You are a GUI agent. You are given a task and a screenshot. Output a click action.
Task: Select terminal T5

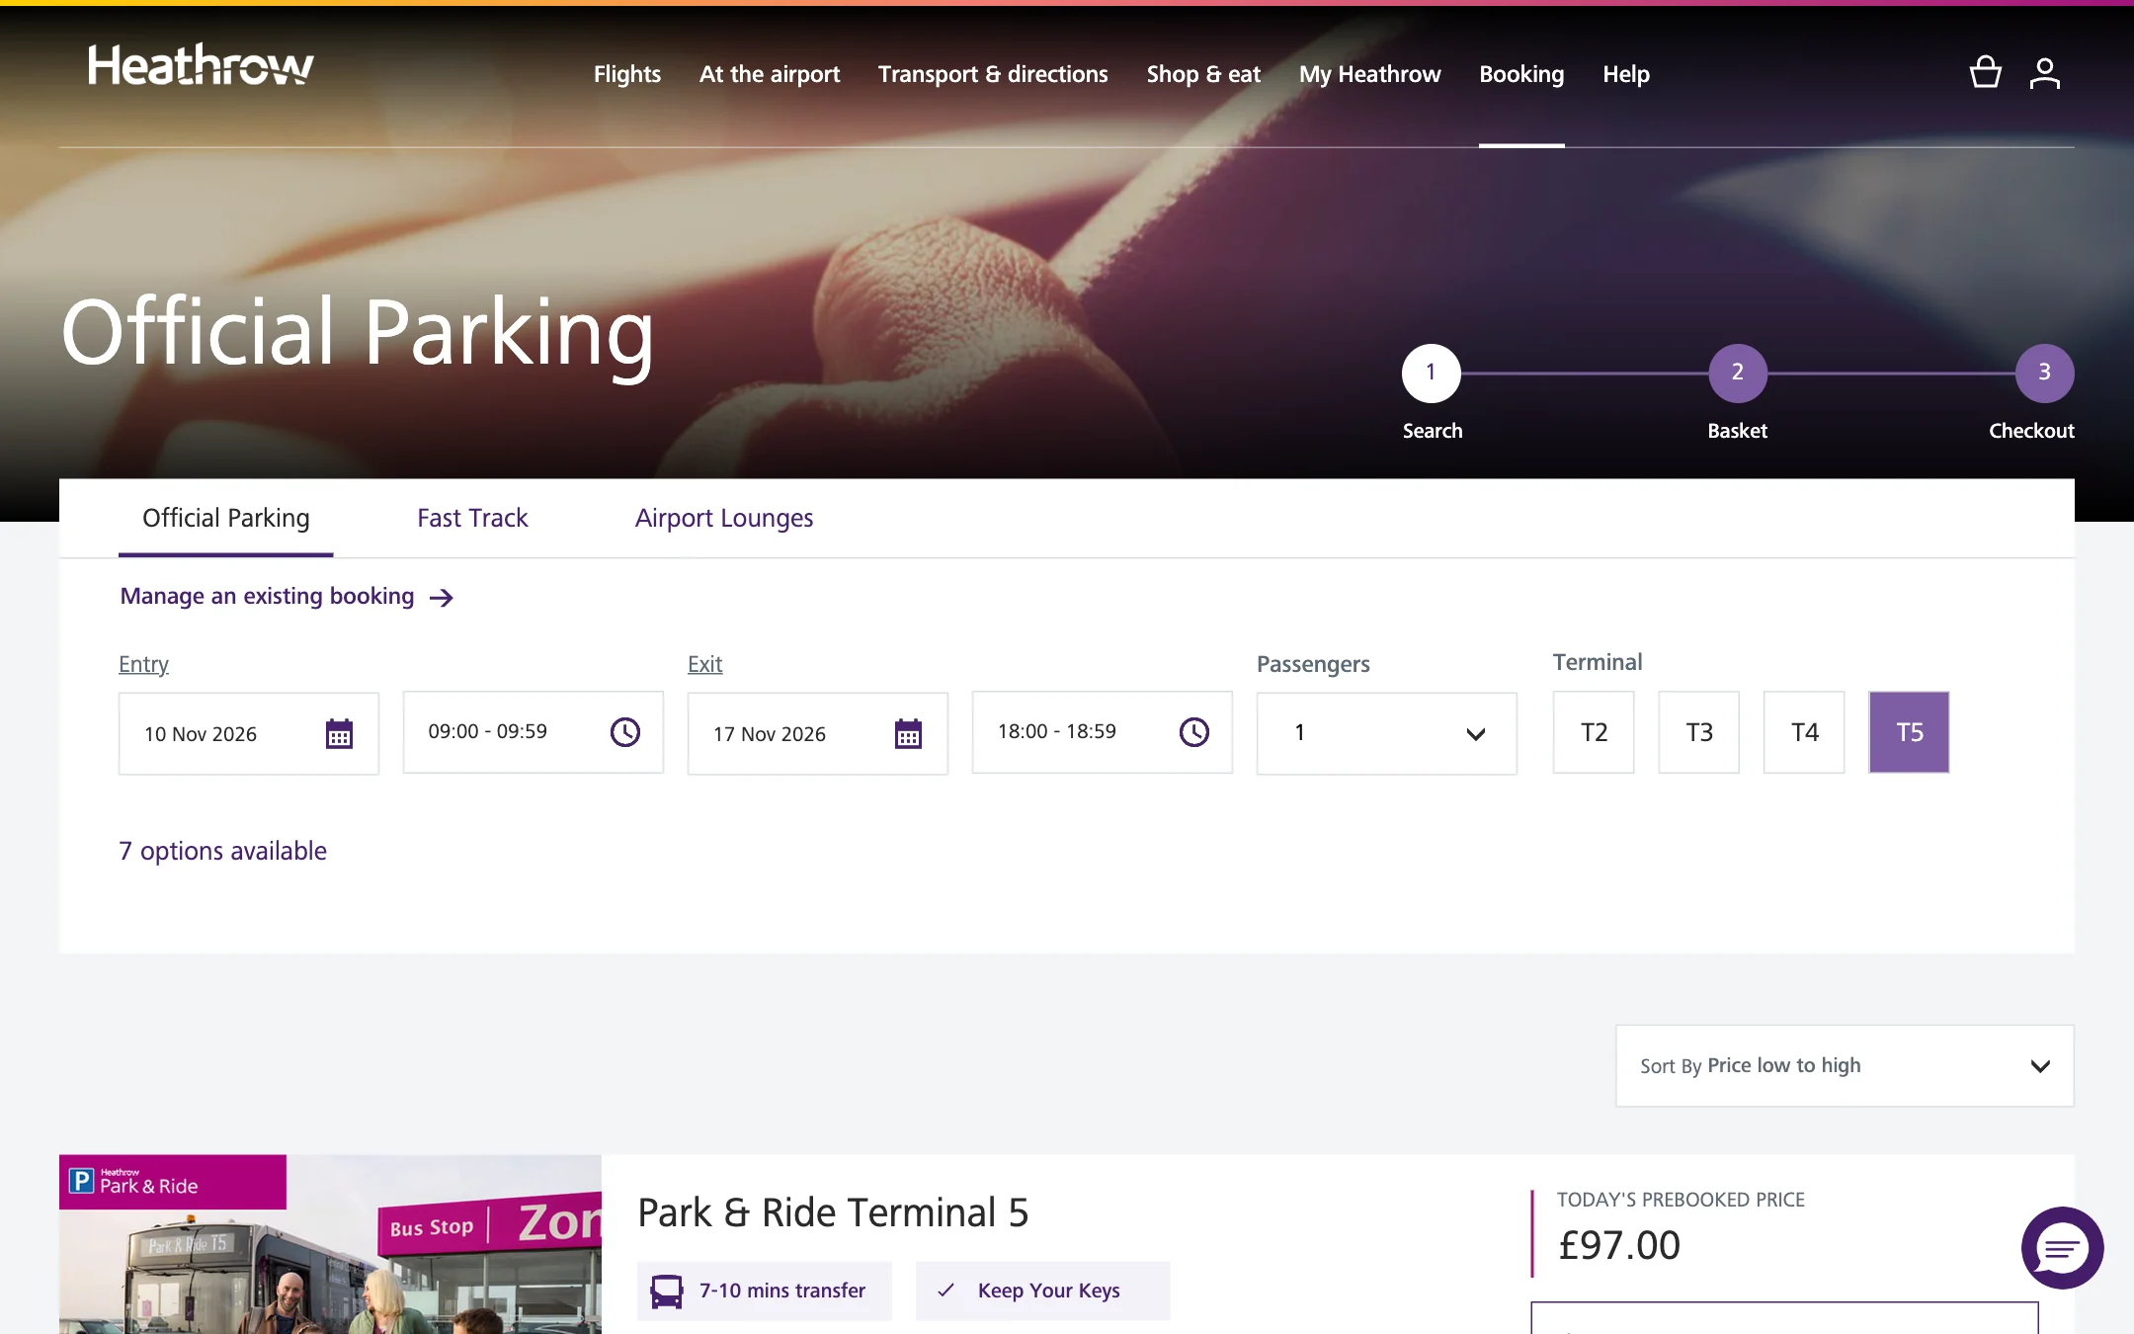[1909, 732]
